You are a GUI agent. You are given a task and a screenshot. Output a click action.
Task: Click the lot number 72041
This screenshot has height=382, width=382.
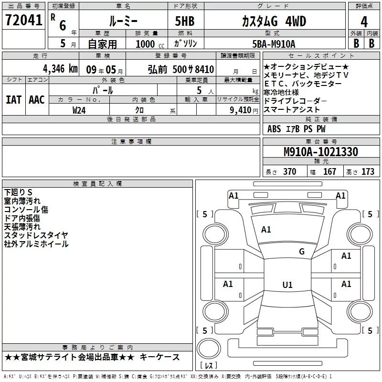(23, 20)
